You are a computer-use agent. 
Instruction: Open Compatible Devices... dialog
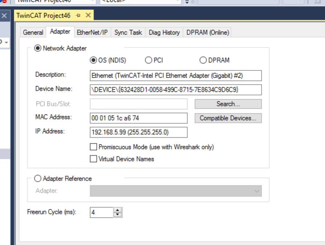pyautogui.click(x=228, y=118)
